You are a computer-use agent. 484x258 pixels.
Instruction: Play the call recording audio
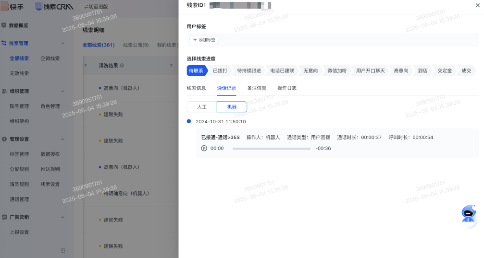point(204,148)
